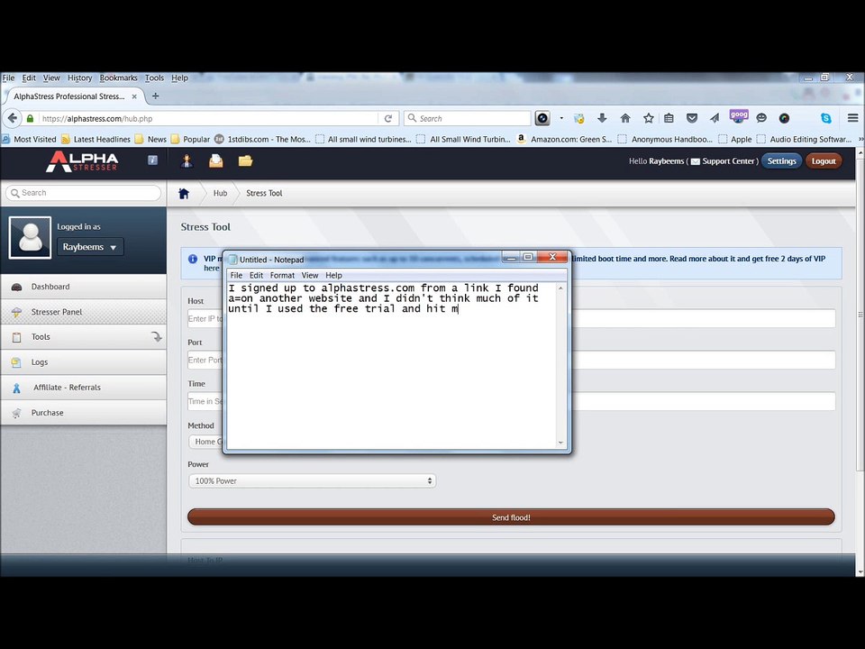Open the yellow folder icon in header
Image resolution: width=865 pixels, height=649 pixels.
coord(245,160)
